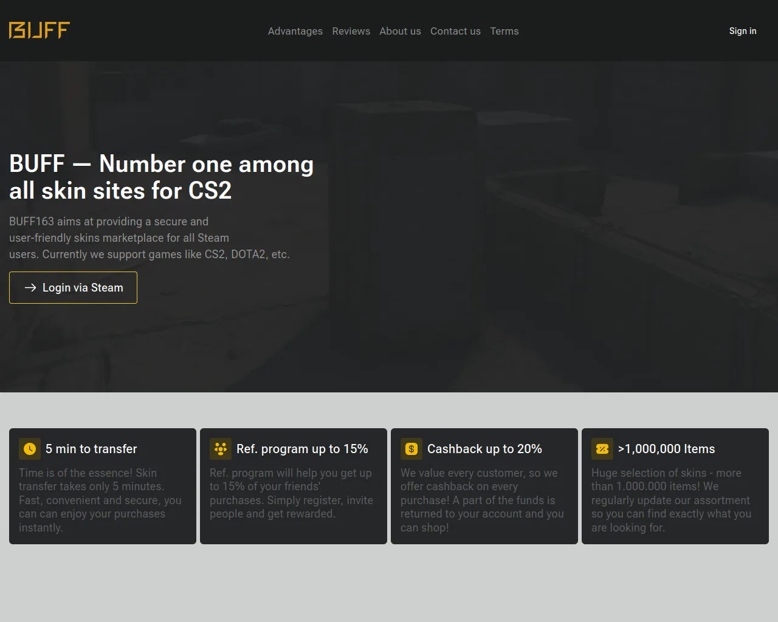Click the clock icon on transfer card

[30, 449]
